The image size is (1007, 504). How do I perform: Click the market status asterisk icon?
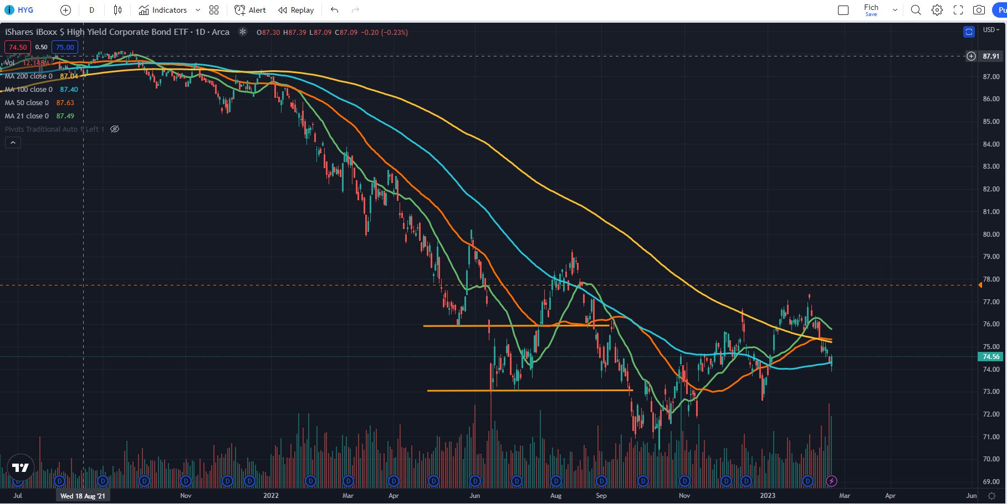click(242, 32)
